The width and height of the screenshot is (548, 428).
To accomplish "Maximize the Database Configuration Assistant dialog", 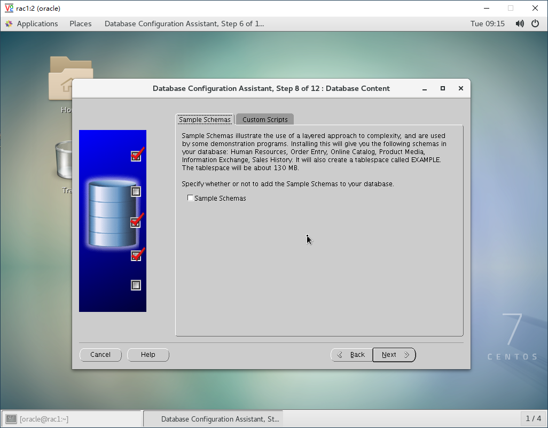I will 443,88.
